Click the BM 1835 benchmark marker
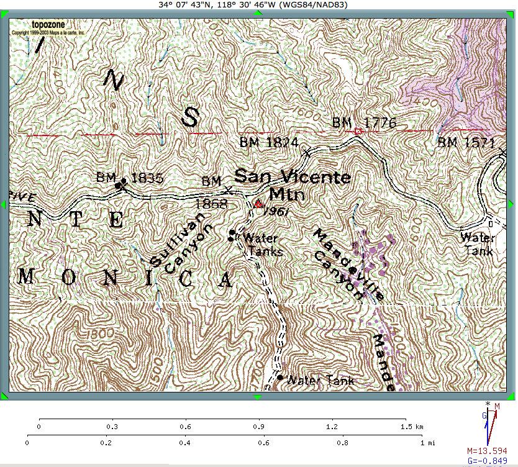 [122, 183]
